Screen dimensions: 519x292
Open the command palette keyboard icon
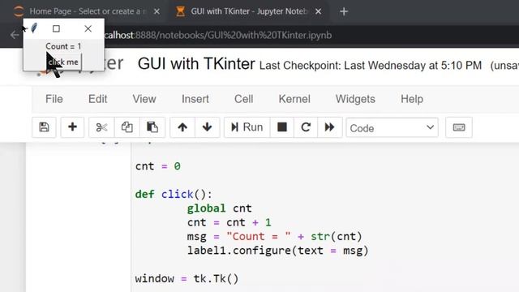click(x=459, y=127)
